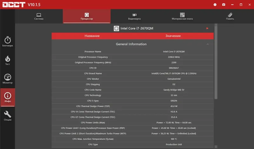The width and height of the screenshot is (254, 149).
Task: Minimize the OCCT window
Action: (x=232, y=5)
